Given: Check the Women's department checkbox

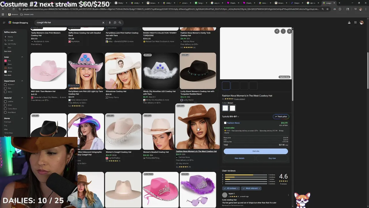Looking at the screenshot, I should (x=5, y=85).
